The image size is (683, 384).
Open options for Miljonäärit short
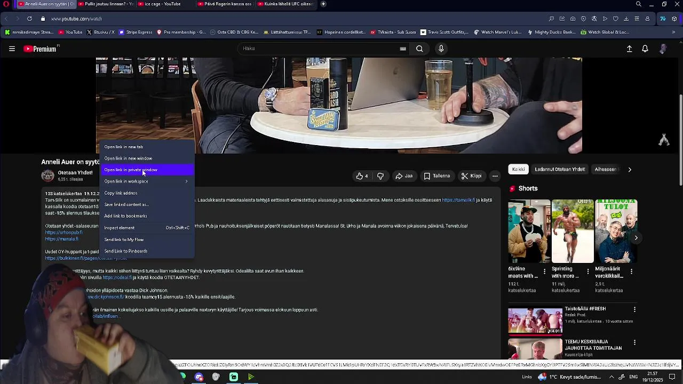click(631, 271)
